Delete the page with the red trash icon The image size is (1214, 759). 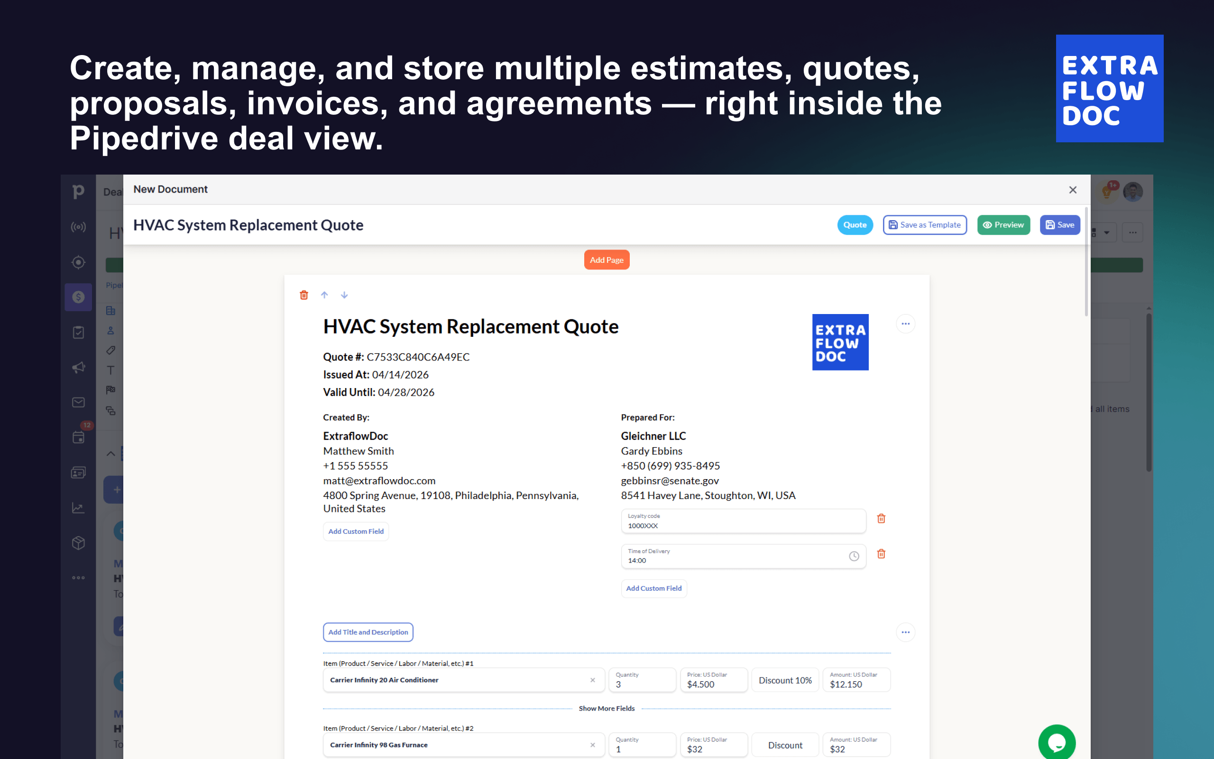point(304,295)
